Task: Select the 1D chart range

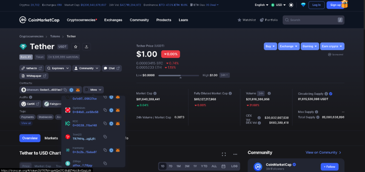Action: tap(163, 166)
